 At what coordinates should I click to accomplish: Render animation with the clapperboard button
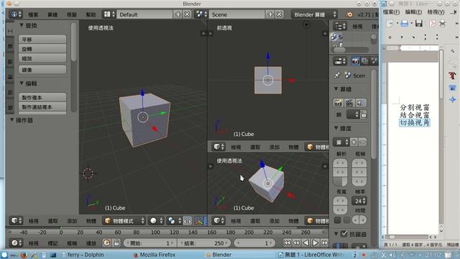point(349,103)
